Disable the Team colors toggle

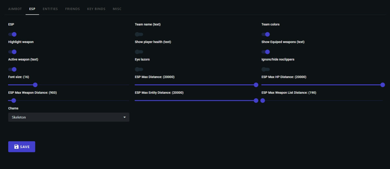[x=266, y=34]
